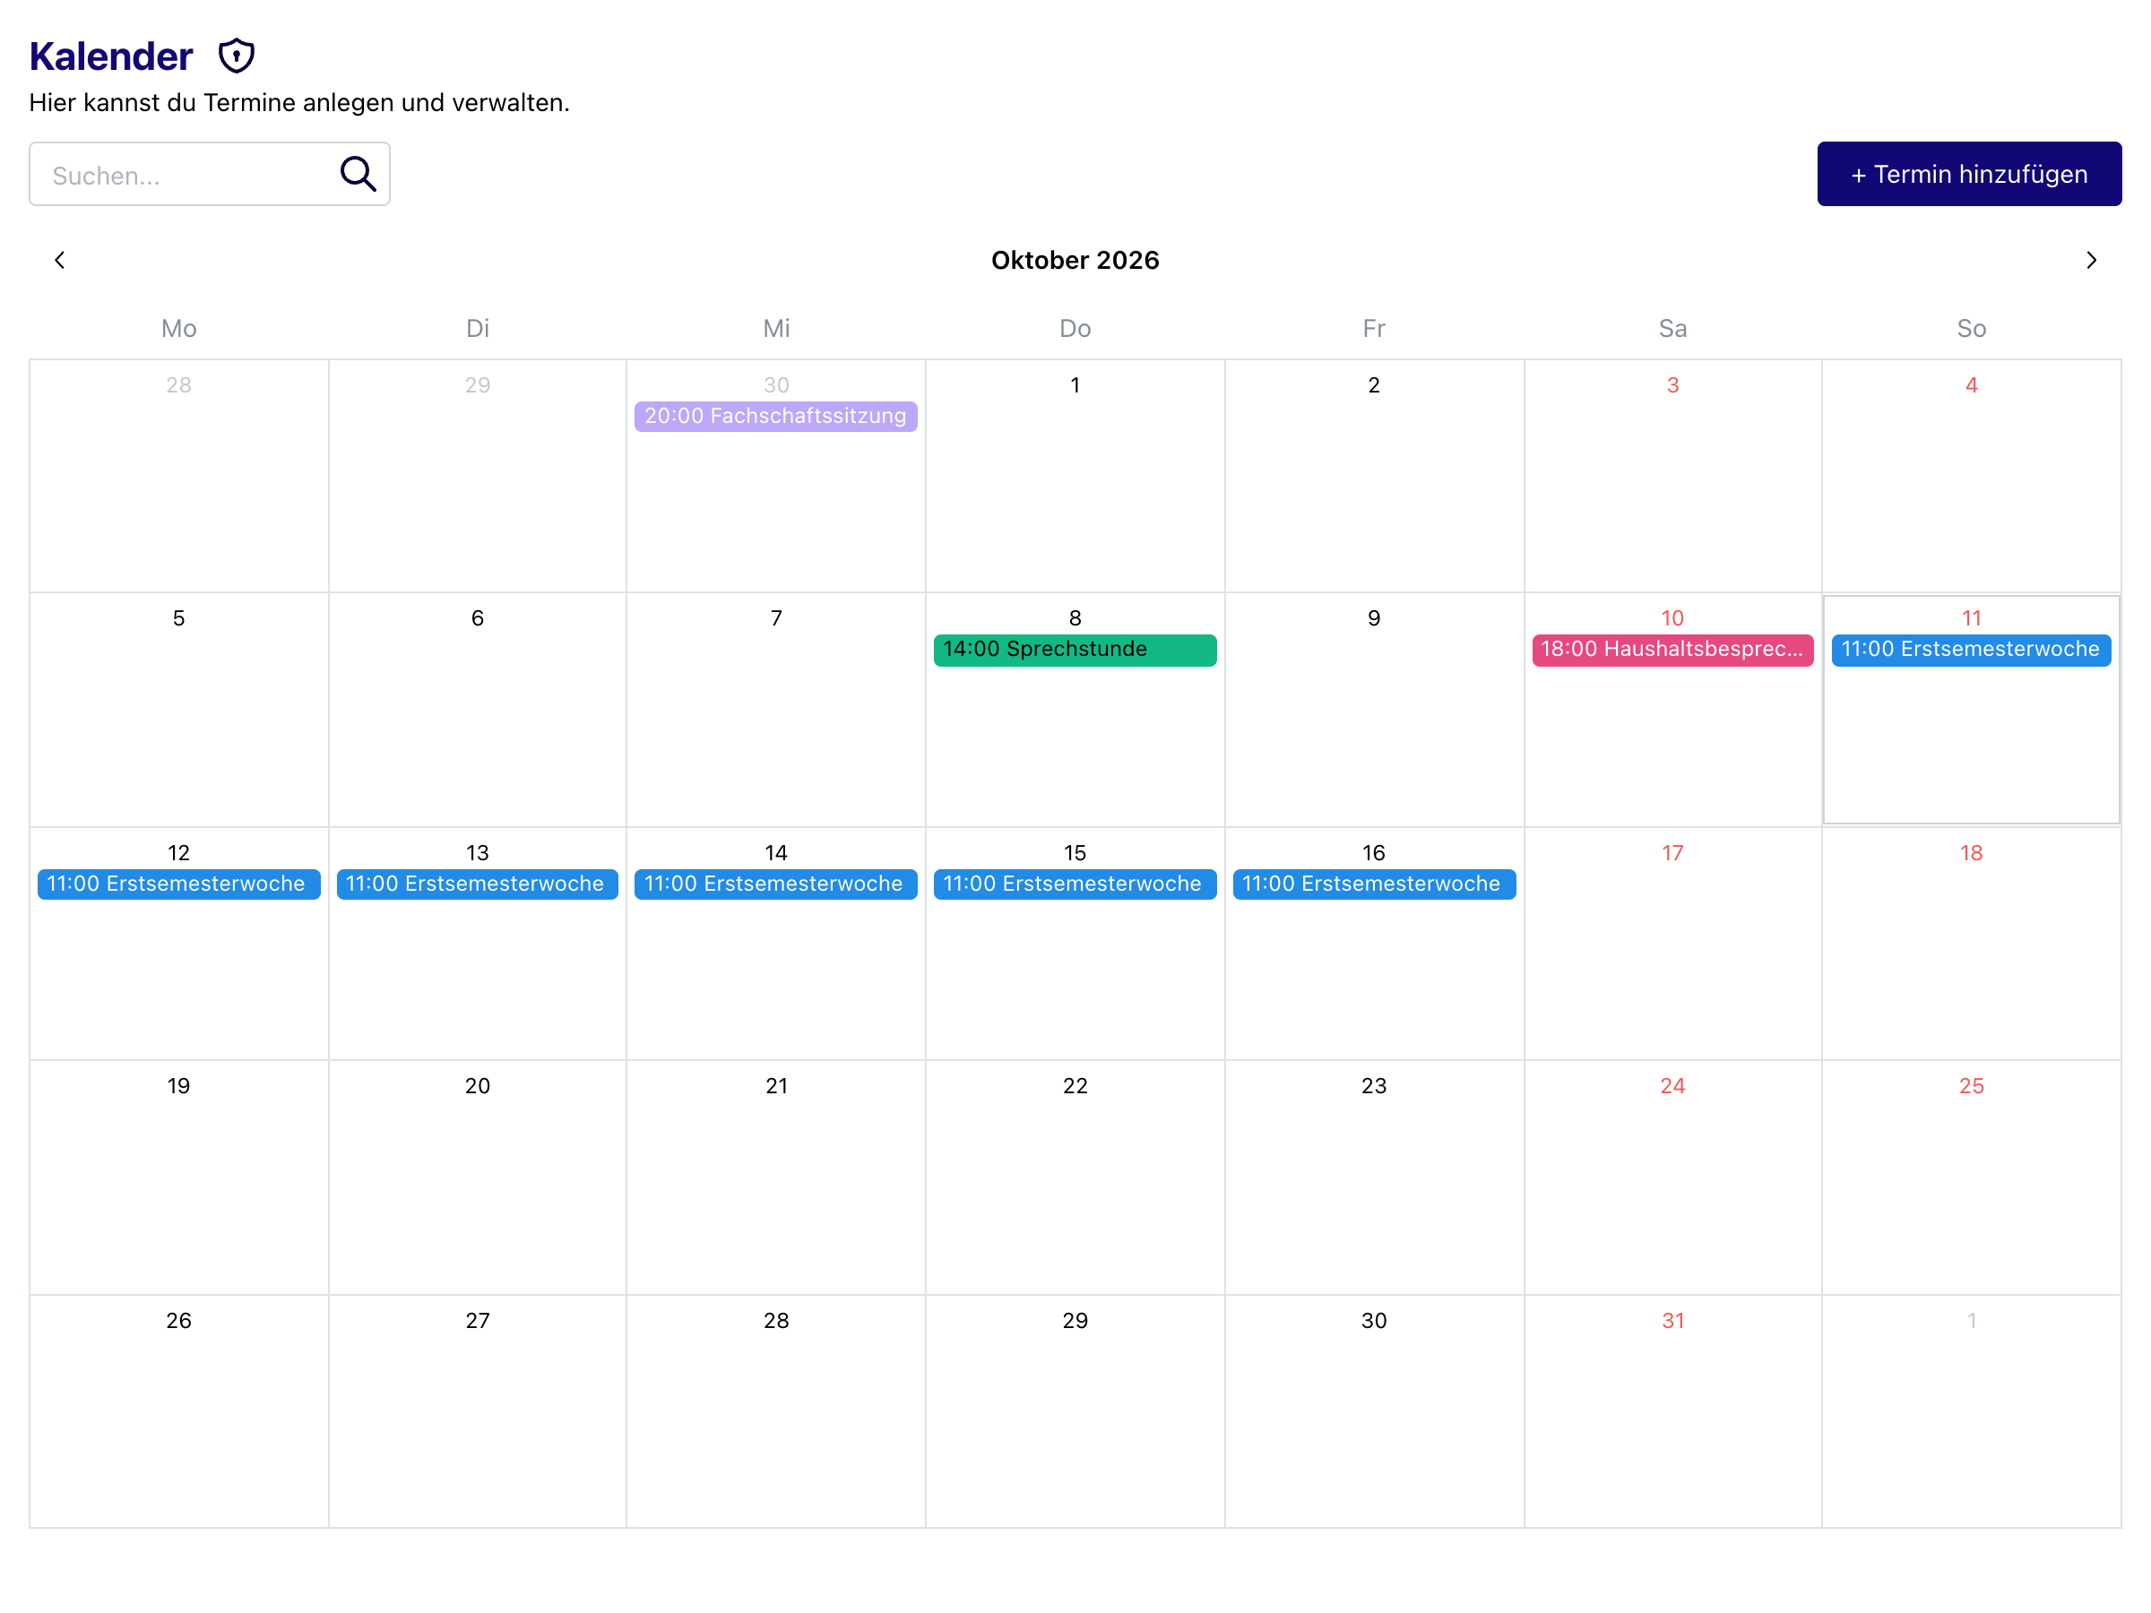Go to previous month with left chevron
The height and width of the screenshot is (1613, 2151).
pos(59,261)
